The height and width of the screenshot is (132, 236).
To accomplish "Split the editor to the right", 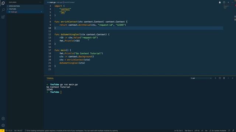I will point(224,2).
